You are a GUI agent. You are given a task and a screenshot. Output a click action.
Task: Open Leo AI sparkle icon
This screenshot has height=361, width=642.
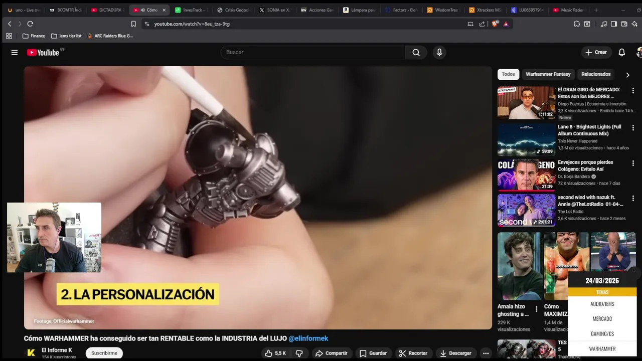634,24
